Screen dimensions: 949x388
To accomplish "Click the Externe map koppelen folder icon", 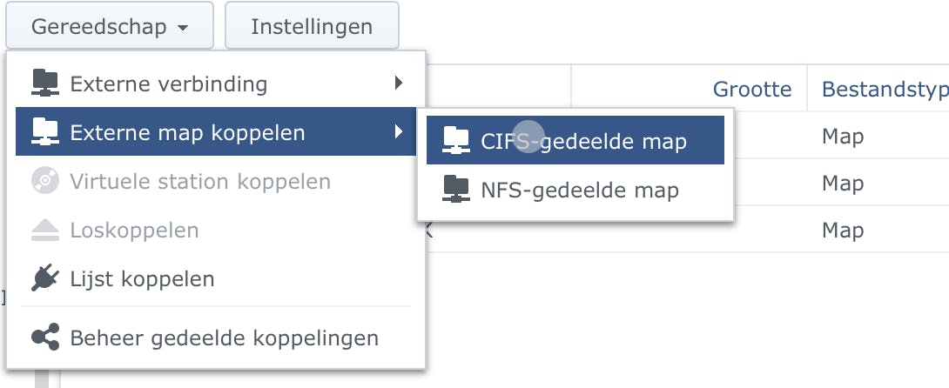I will pyautogui.click(x=45, y=132).
